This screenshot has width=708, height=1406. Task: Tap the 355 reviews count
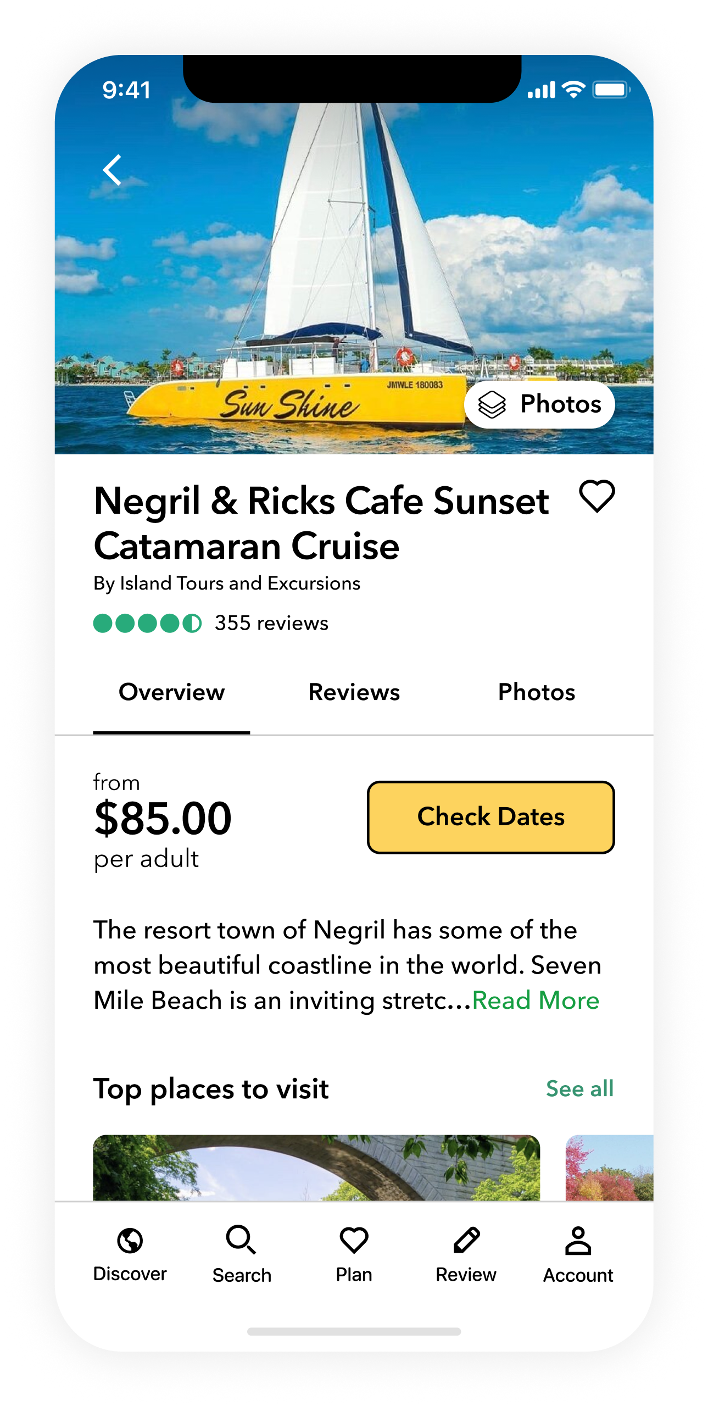(271, 623)
